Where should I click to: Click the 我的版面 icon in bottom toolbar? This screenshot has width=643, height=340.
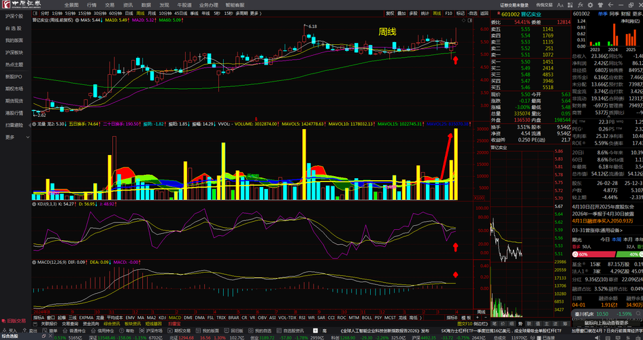tap(198, 330)
